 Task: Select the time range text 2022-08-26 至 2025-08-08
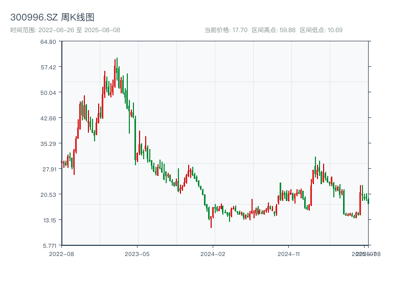coord(79,30)
